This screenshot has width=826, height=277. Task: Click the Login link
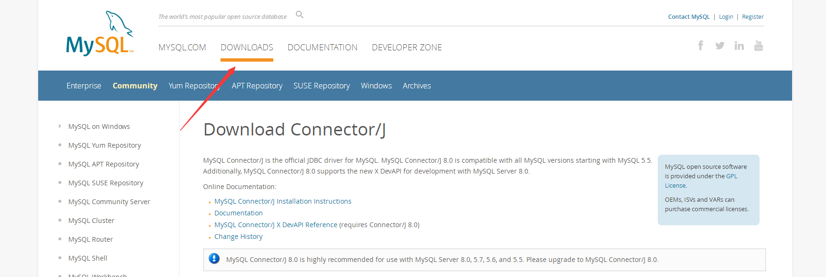(726, 16)
